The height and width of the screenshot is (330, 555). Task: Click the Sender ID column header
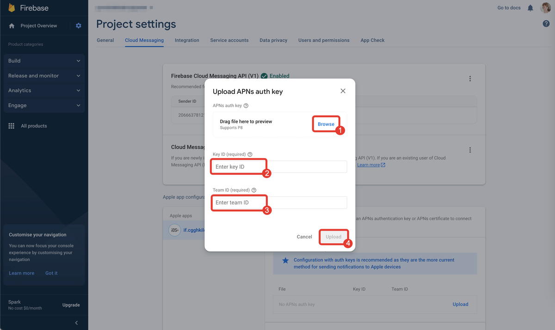(x=187, y=101)
